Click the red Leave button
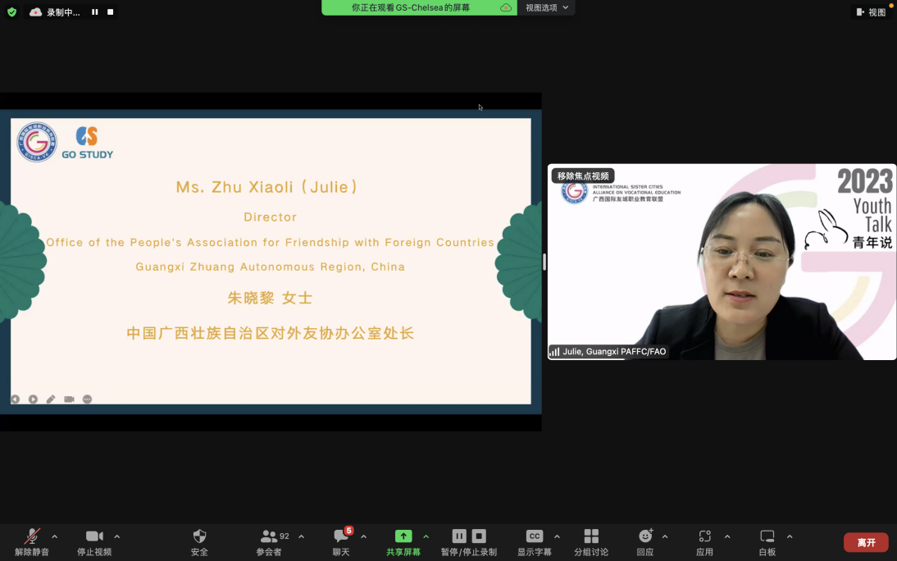897x561 pixels. point(866,542)
